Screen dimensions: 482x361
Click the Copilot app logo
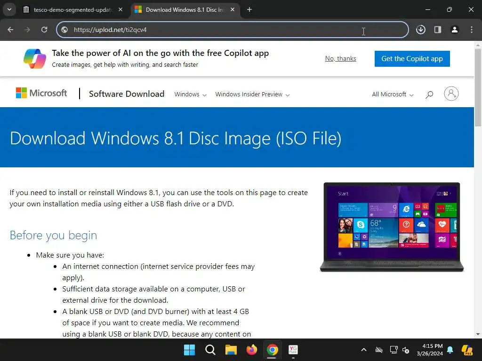tap(35, 59)
